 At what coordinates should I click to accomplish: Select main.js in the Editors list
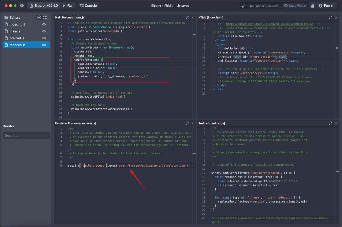pos(26,31)
